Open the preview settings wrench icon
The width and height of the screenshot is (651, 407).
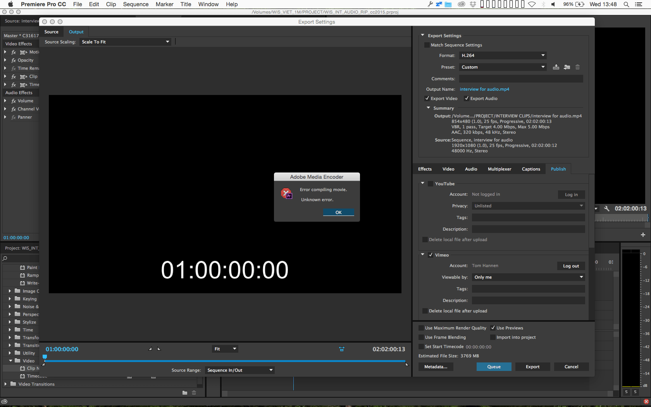606,208
